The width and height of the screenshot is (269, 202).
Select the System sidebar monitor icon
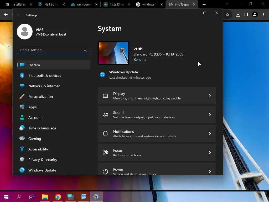[x=22, y=65]
